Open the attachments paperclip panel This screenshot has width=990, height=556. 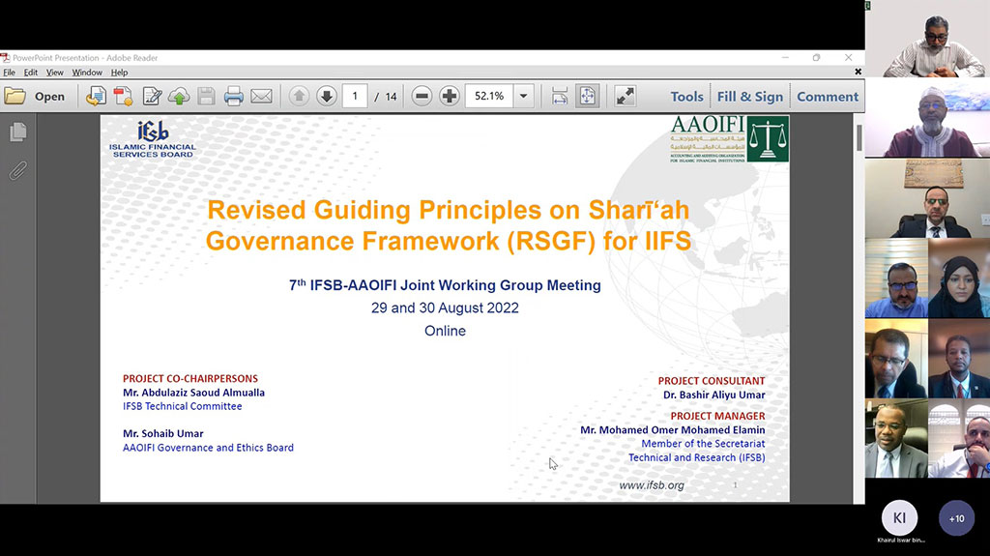click(18, 170)
